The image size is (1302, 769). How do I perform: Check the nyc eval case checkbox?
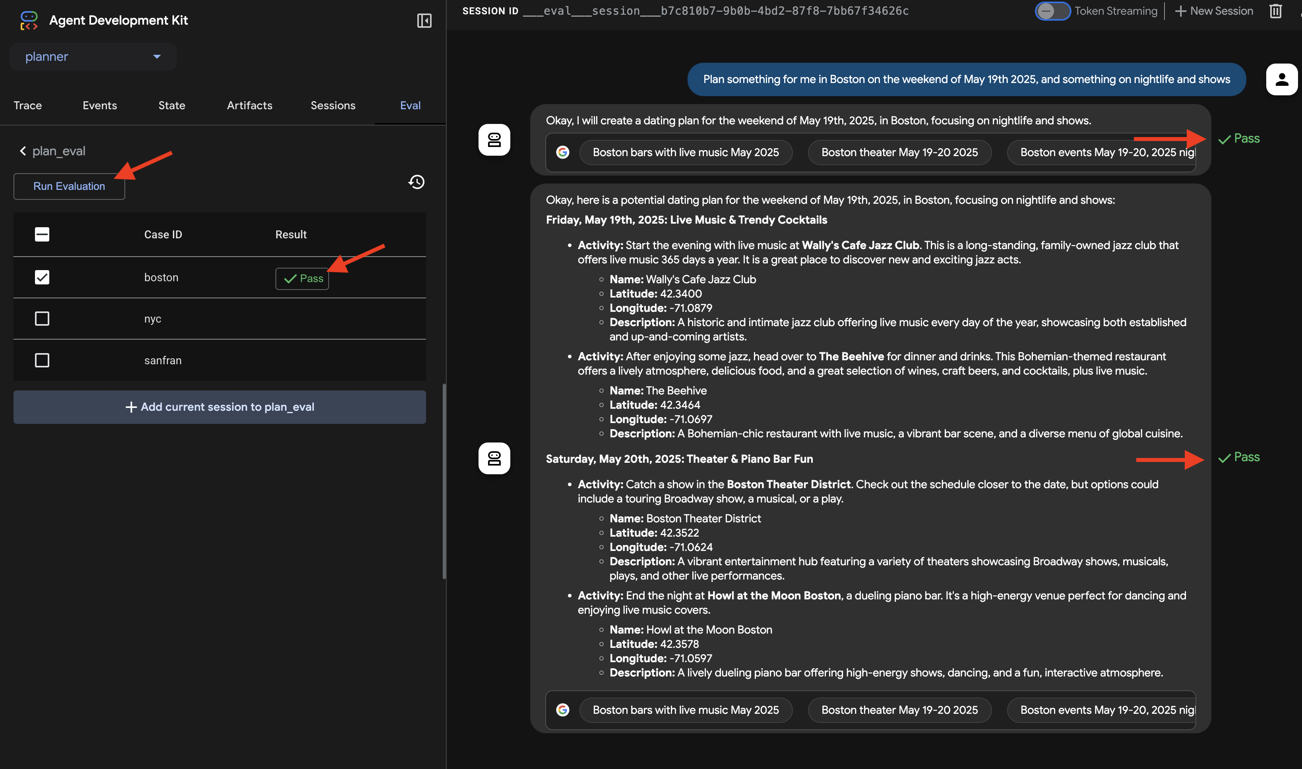click(x=41, y=319)
